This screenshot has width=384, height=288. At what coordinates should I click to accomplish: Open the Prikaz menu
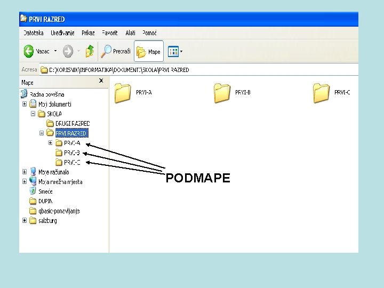[88, 33]
